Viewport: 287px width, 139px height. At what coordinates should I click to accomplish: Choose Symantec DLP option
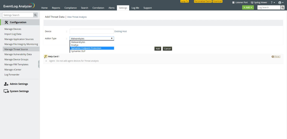[x=92, y=51]
